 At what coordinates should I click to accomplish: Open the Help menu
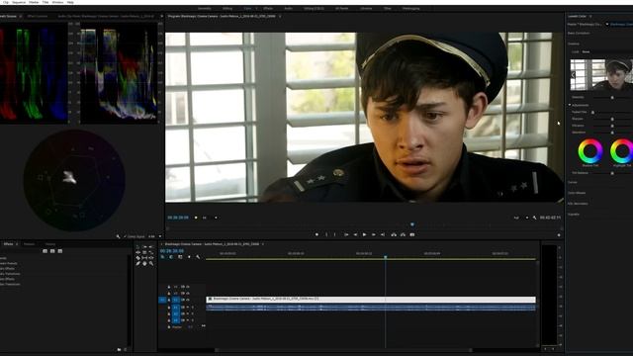(70, 2)
